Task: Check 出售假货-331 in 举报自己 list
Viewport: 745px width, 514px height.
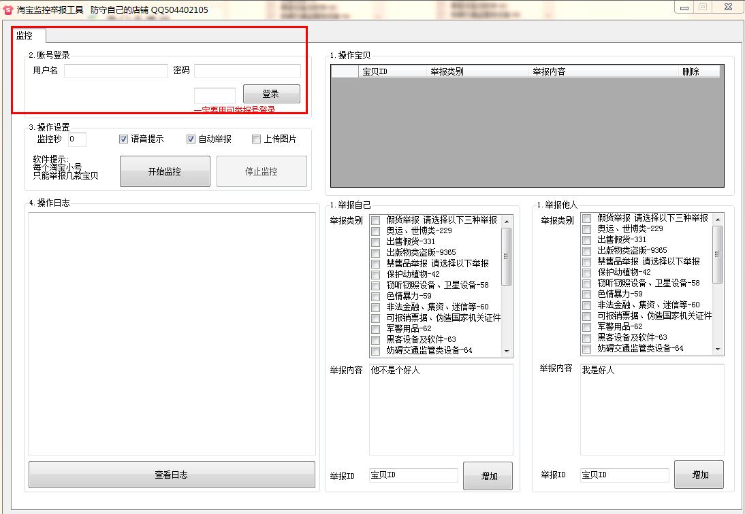Action: point(376,242)
